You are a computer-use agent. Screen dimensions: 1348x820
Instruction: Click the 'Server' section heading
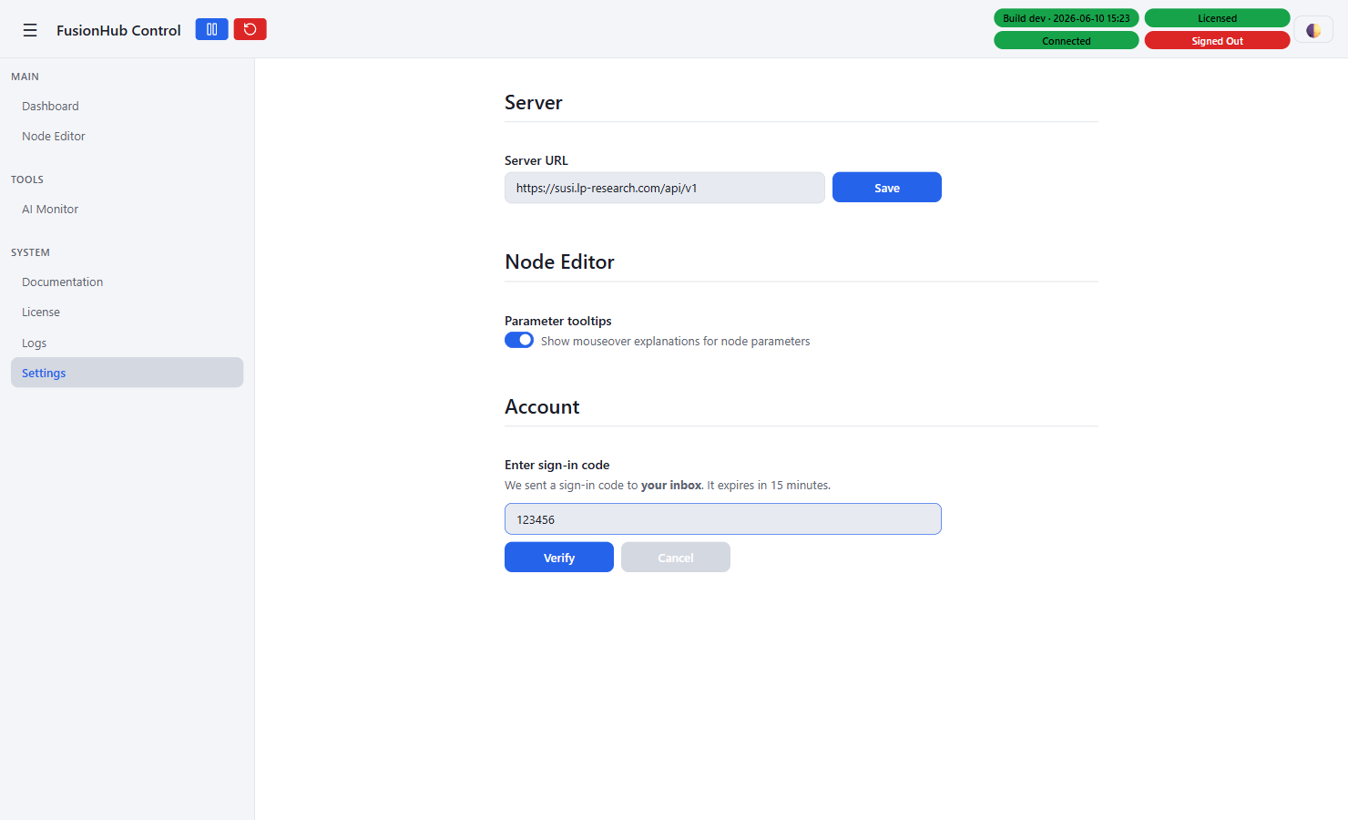click(x=534, y=103)
